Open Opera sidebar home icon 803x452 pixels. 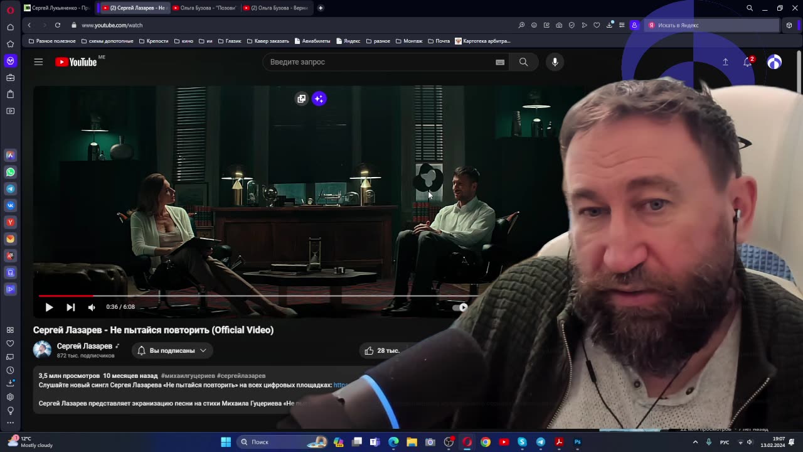point(10,27)
